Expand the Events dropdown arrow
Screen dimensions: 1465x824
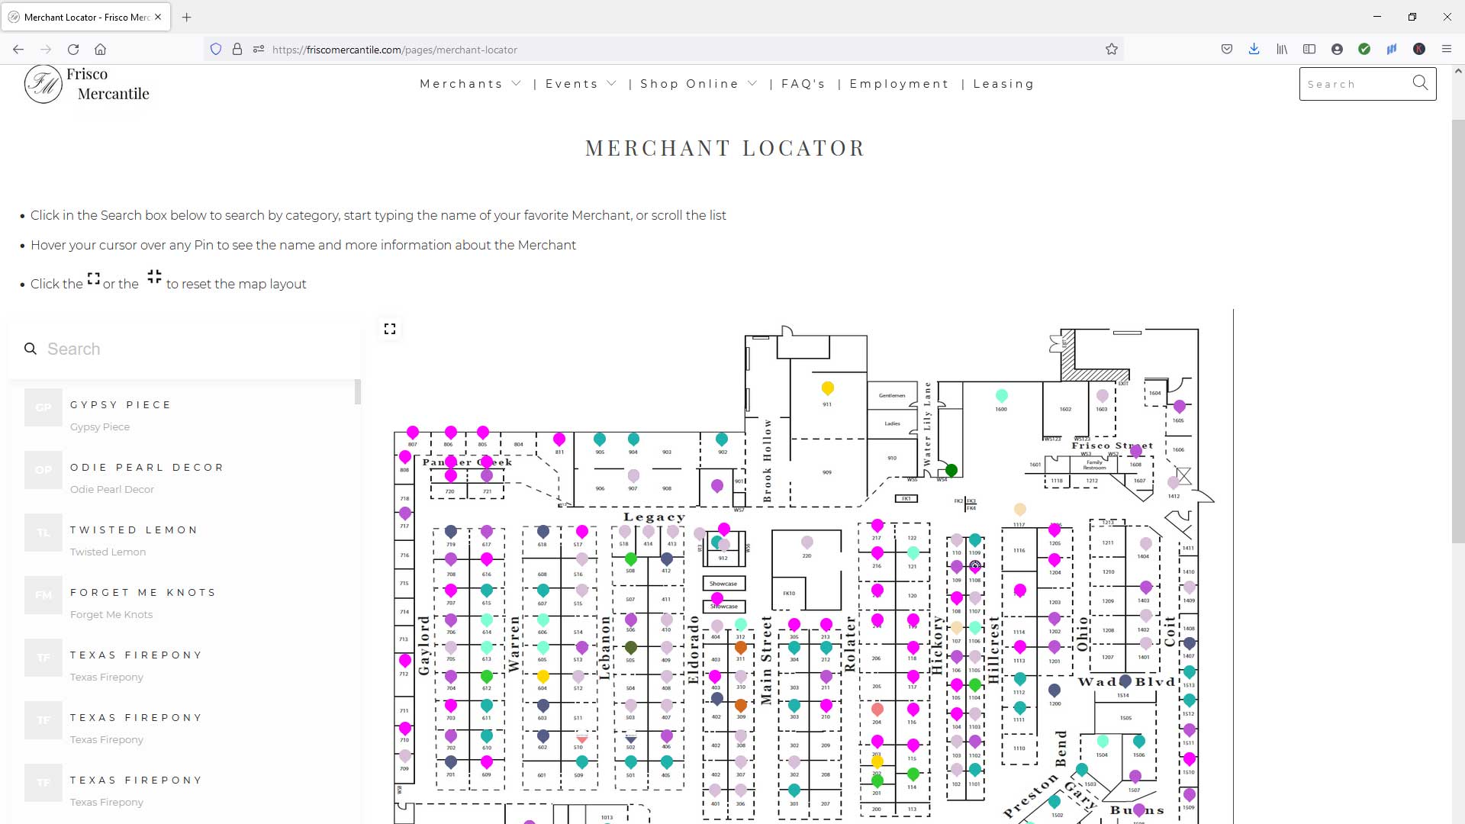pyautogui.click(x=612, y=84)
